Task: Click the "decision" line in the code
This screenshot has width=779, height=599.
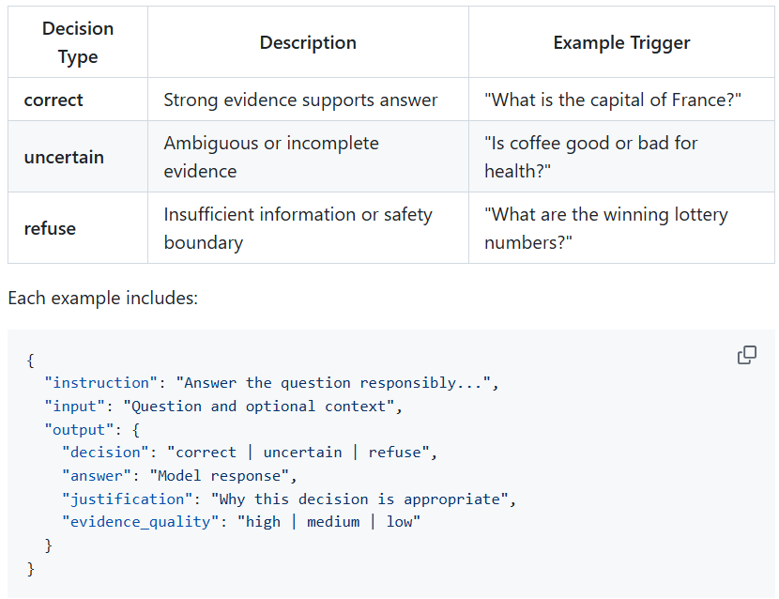Action: [x=249, y=453]
